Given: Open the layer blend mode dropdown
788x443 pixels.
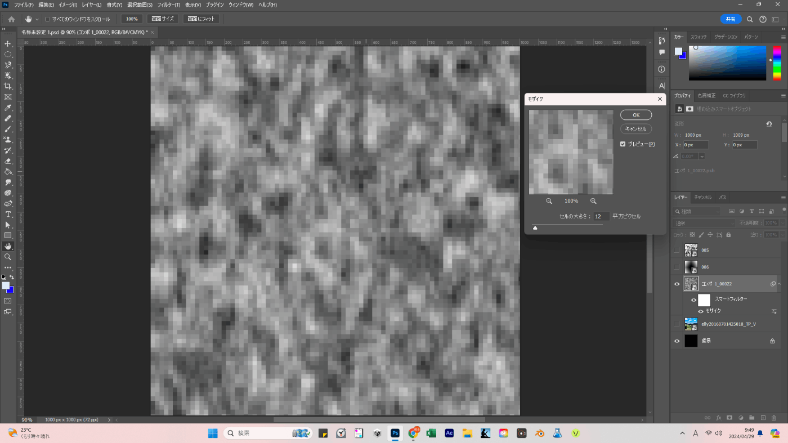Looking at the screenshot, I should (x=704, y=223).
